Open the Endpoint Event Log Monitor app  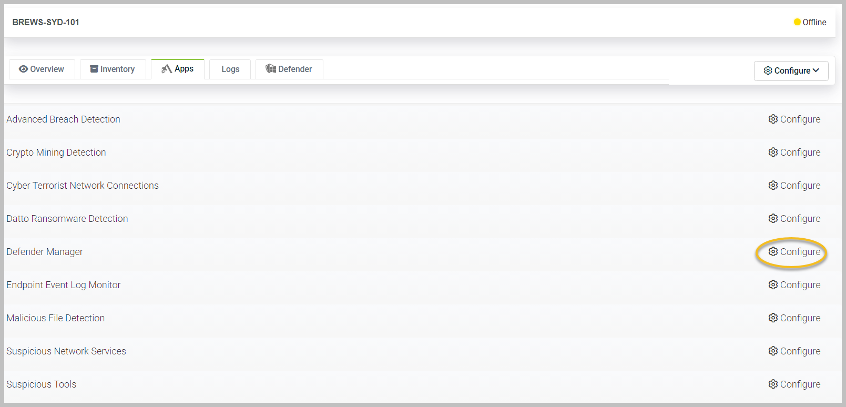point(64,285)
